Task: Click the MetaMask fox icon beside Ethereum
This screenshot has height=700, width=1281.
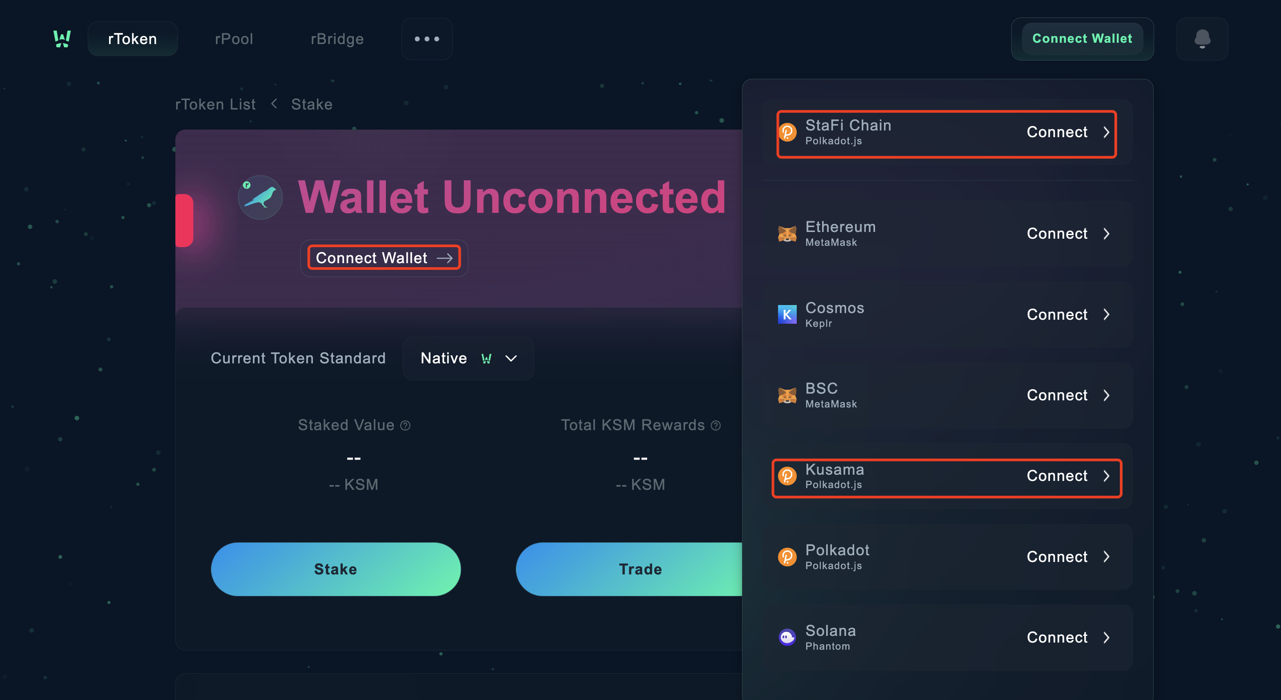Action: pyautogui.click(x=786, y=233)
